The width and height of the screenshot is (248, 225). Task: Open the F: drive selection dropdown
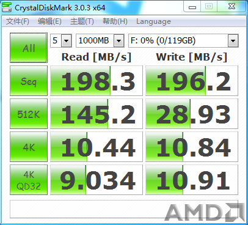pyautogui.click(x=233, y=41)
